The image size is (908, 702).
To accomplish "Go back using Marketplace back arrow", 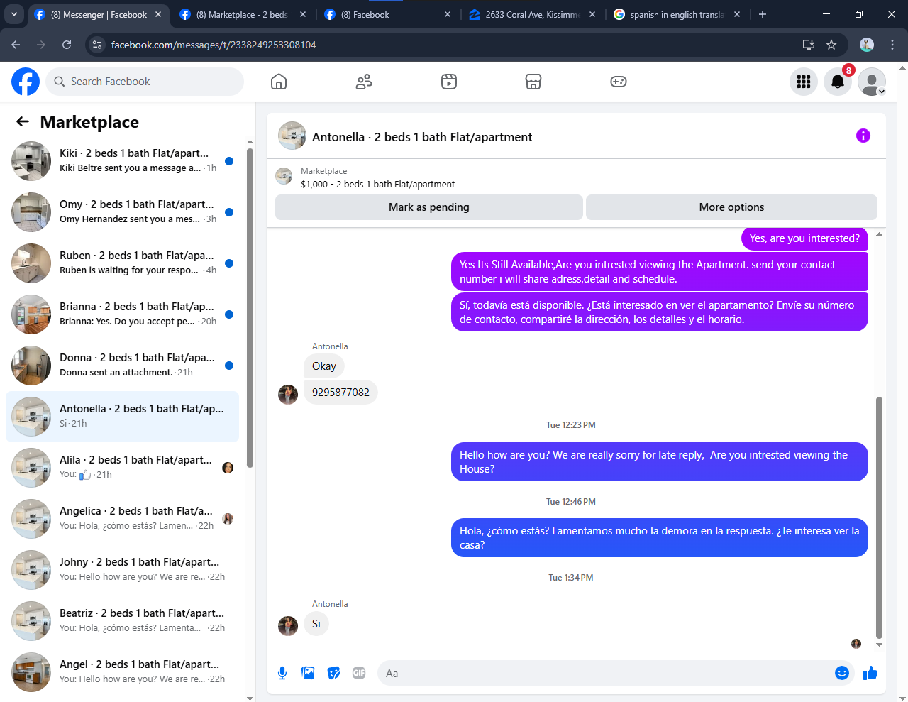I will tap(23, 121).
